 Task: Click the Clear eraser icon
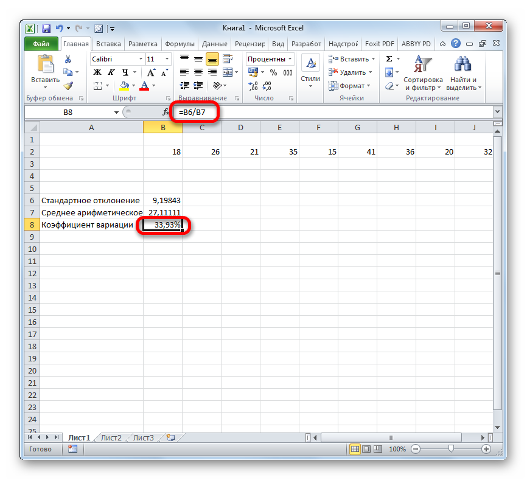click(389, 86)
